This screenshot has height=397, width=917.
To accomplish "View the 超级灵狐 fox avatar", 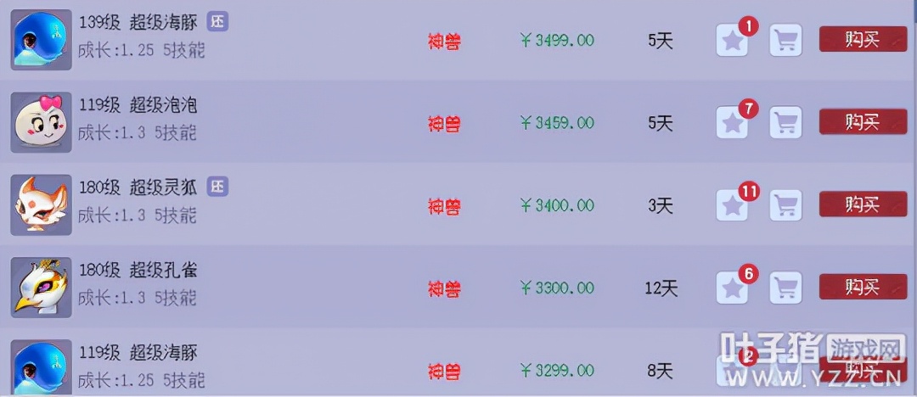I will click(x=41, y=204).
